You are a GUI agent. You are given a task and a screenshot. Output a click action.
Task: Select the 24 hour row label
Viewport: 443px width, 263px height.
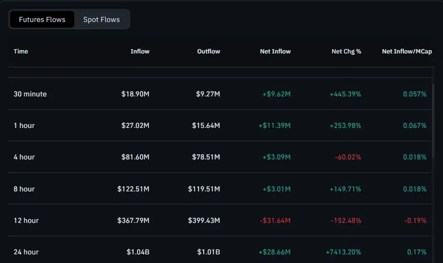coord(26,252)
